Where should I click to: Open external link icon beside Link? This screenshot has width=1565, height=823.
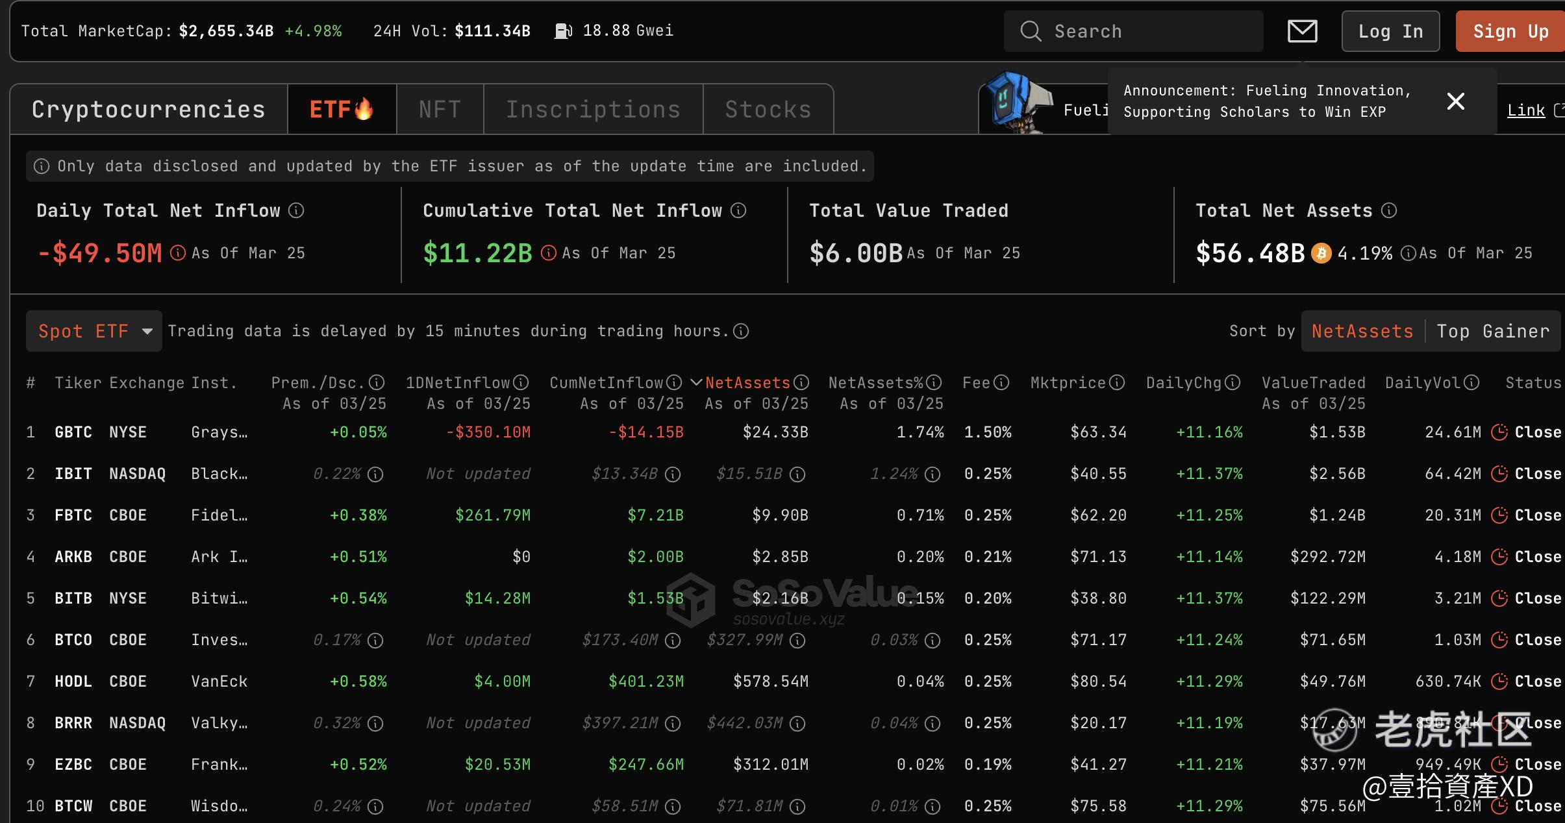1559,110
